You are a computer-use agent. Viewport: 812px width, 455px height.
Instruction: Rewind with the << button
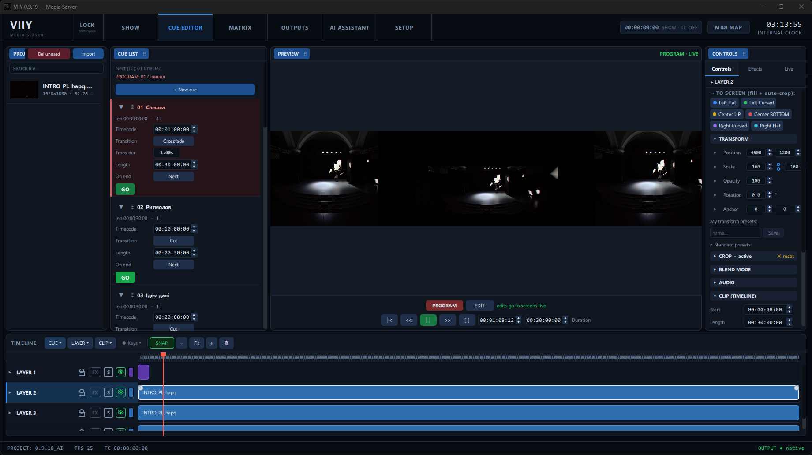coord(409,320)
